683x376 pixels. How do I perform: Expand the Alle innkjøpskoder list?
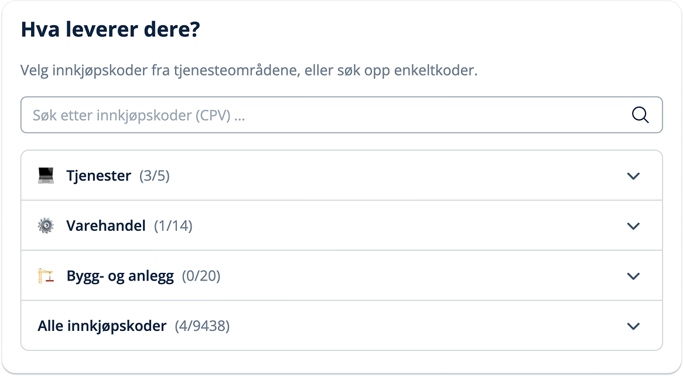click(634, 325)
